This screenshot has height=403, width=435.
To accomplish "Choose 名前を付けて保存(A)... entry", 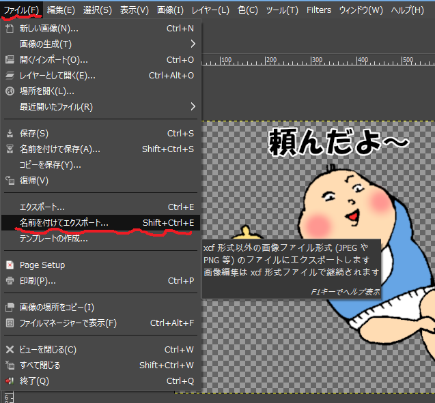I will click(100, 149).
